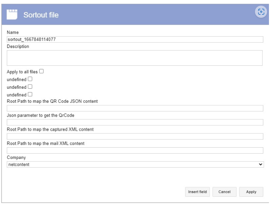The height and width of the screenshot is (205, 275).
Task: Click the Company field label
Action: tap(16, 157)
